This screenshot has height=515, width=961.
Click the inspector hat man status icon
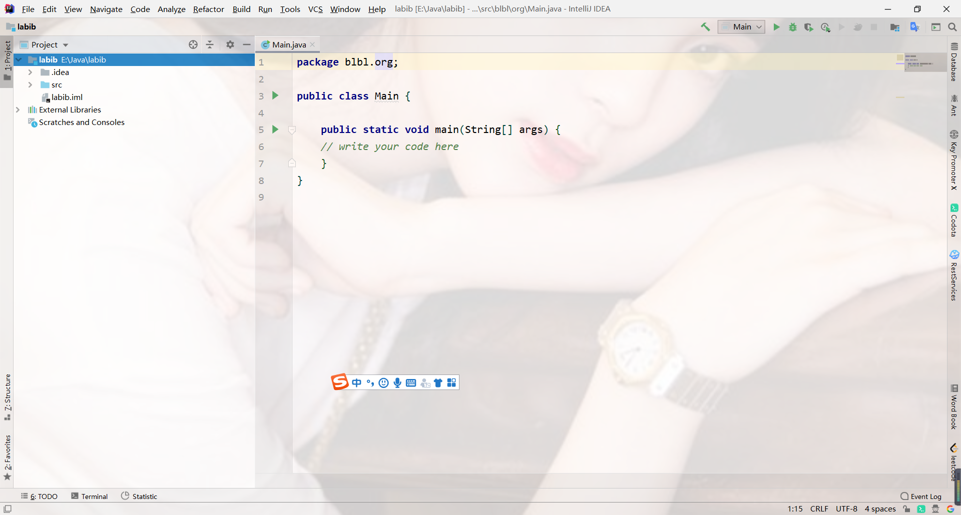pos(935,509)
